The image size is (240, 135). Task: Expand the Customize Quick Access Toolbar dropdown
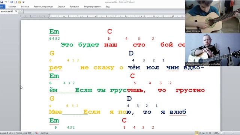click(24, 2)
